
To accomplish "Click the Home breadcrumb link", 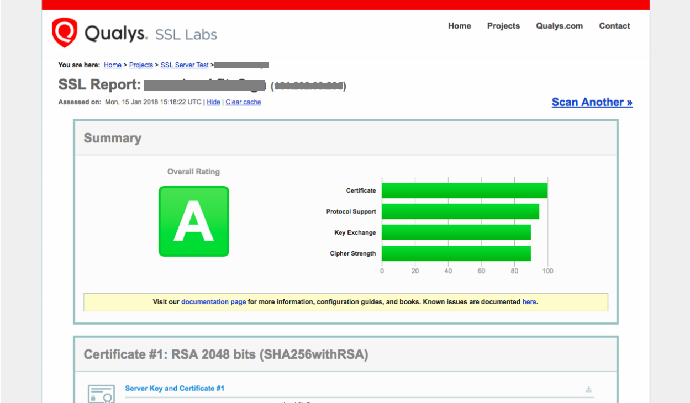I will [x=112, y=65].
